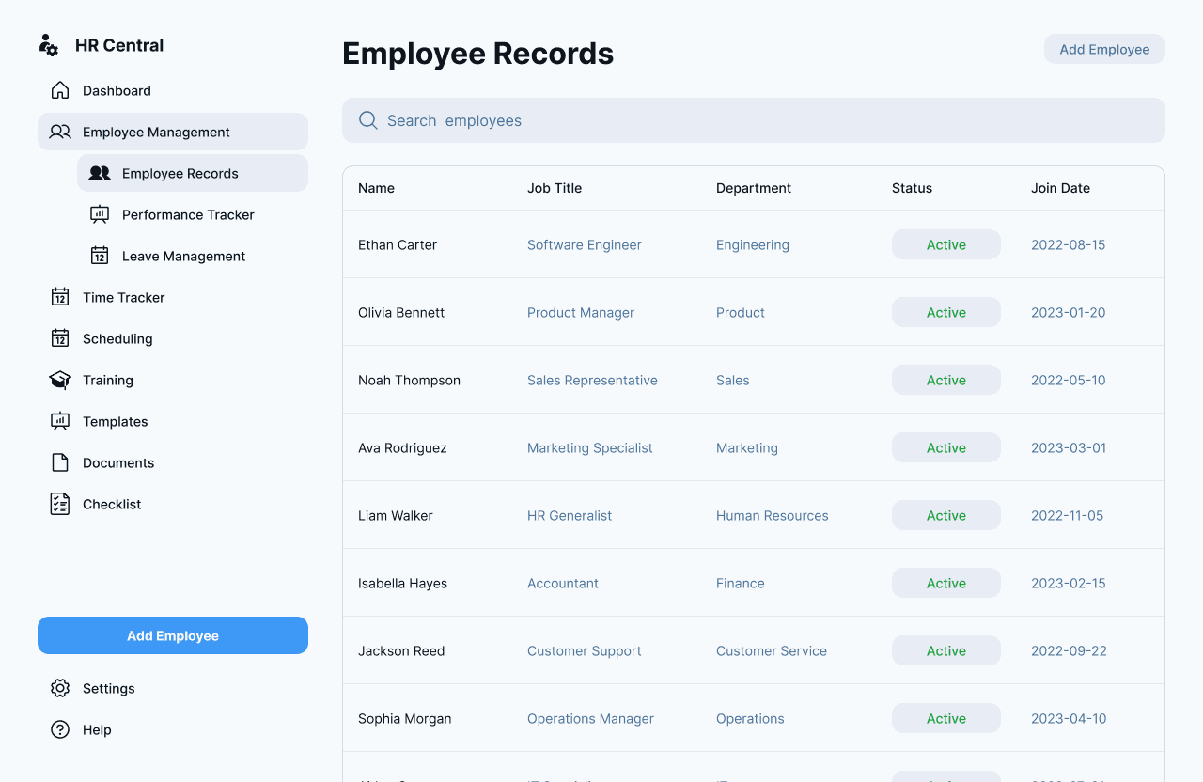
Task: Open the Settings gear icon
Action: pos(60,688)
